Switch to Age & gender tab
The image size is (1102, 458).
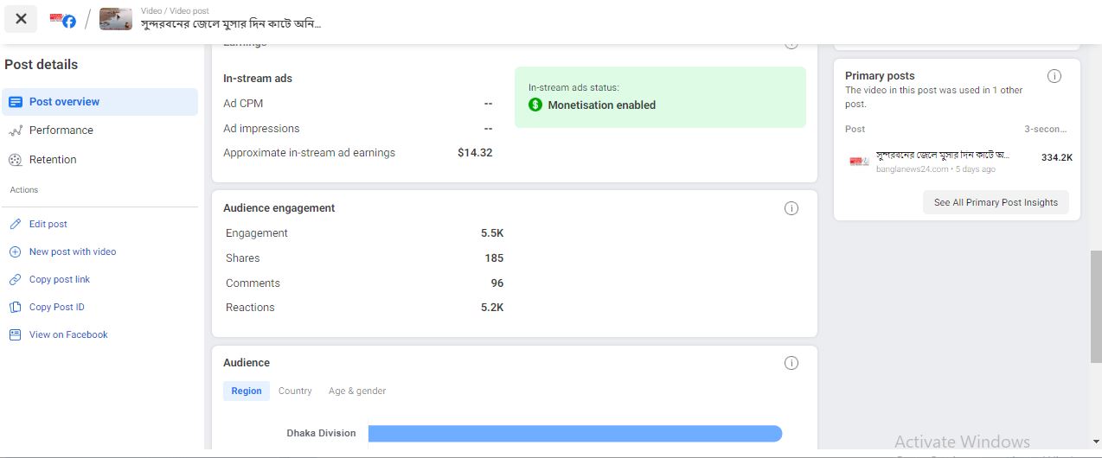(357, 391)
